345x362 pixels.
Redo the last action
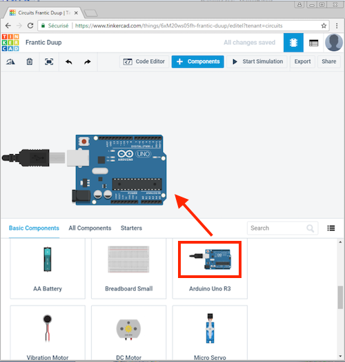[x=88, y=62]
